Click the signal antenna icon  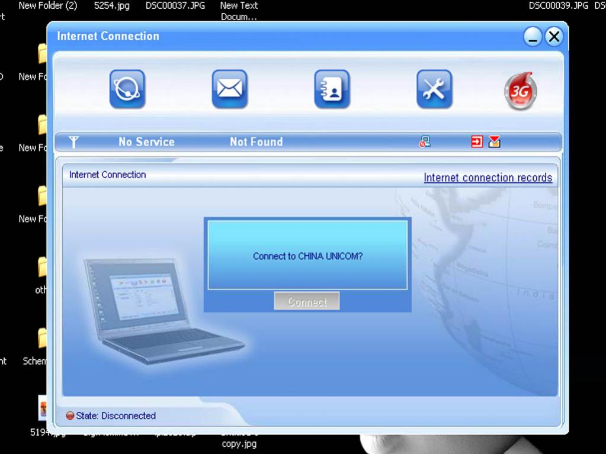click(x=73, y=142)
